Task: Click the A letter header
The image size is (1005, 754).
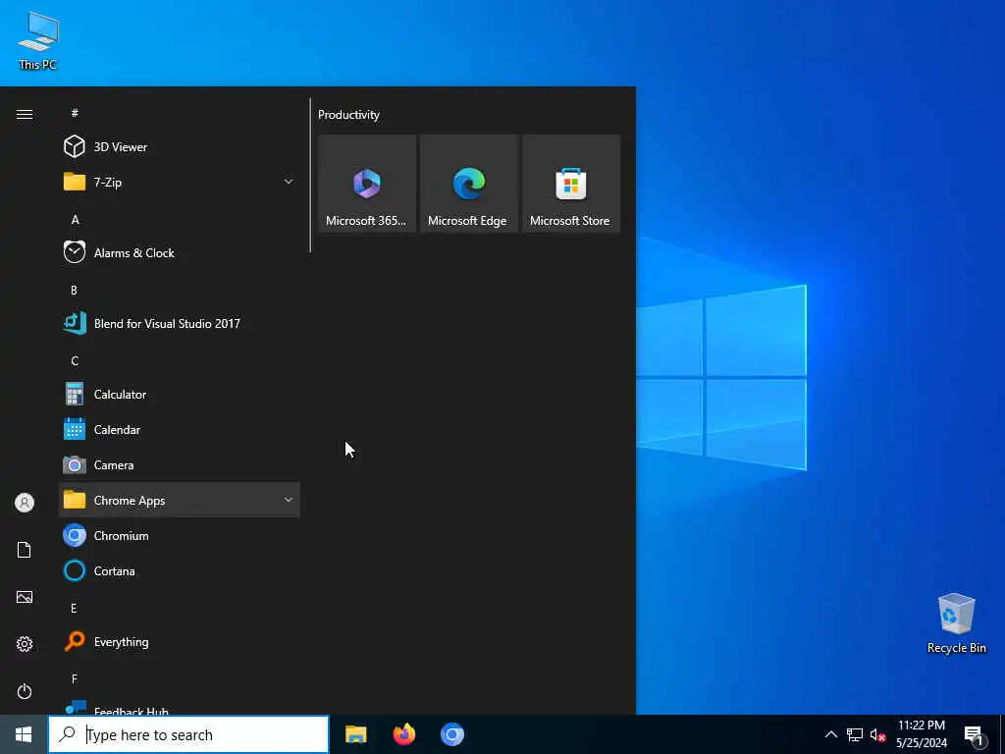Action: point(75,219)
